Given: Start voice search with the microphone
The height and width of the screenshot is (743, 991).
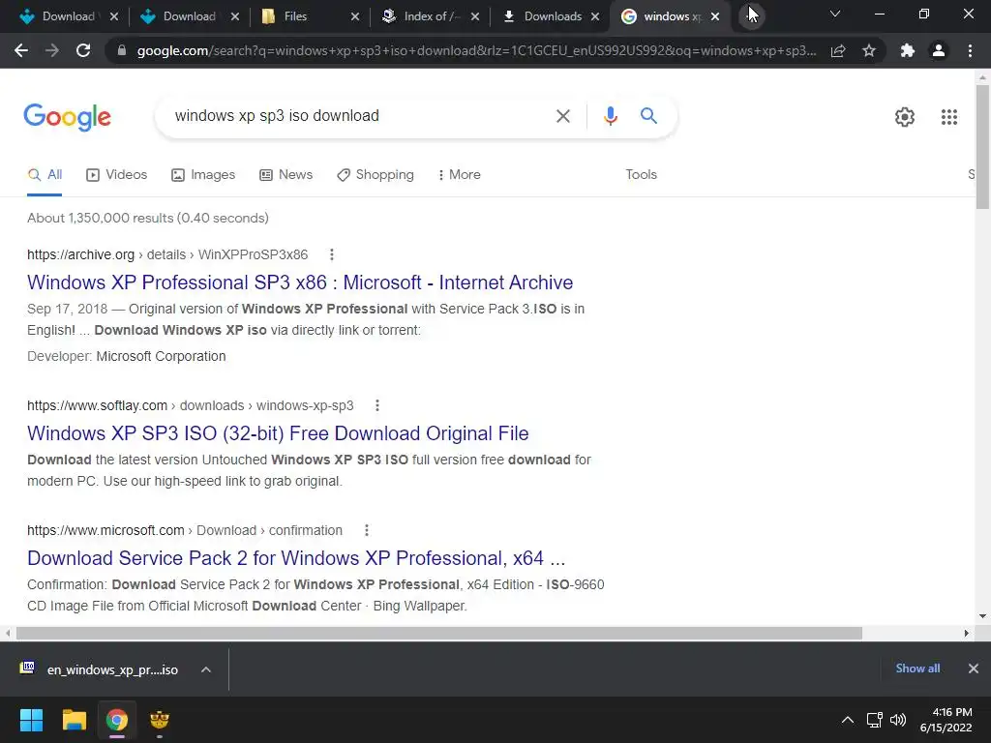Looking at the screenshot, I should coord(610,116).
